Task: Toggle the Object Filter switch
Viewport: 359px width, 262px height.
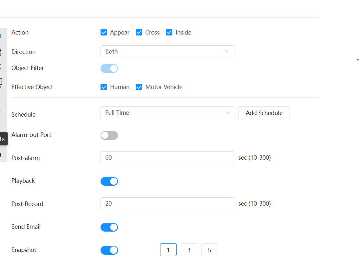Action: [x=109, y=68]
